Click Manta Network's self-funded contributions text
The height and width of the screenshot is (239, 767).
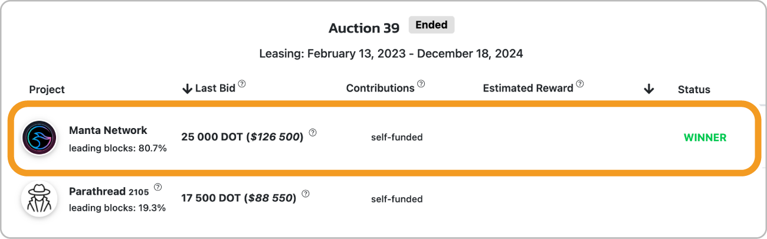click(396, 137)
